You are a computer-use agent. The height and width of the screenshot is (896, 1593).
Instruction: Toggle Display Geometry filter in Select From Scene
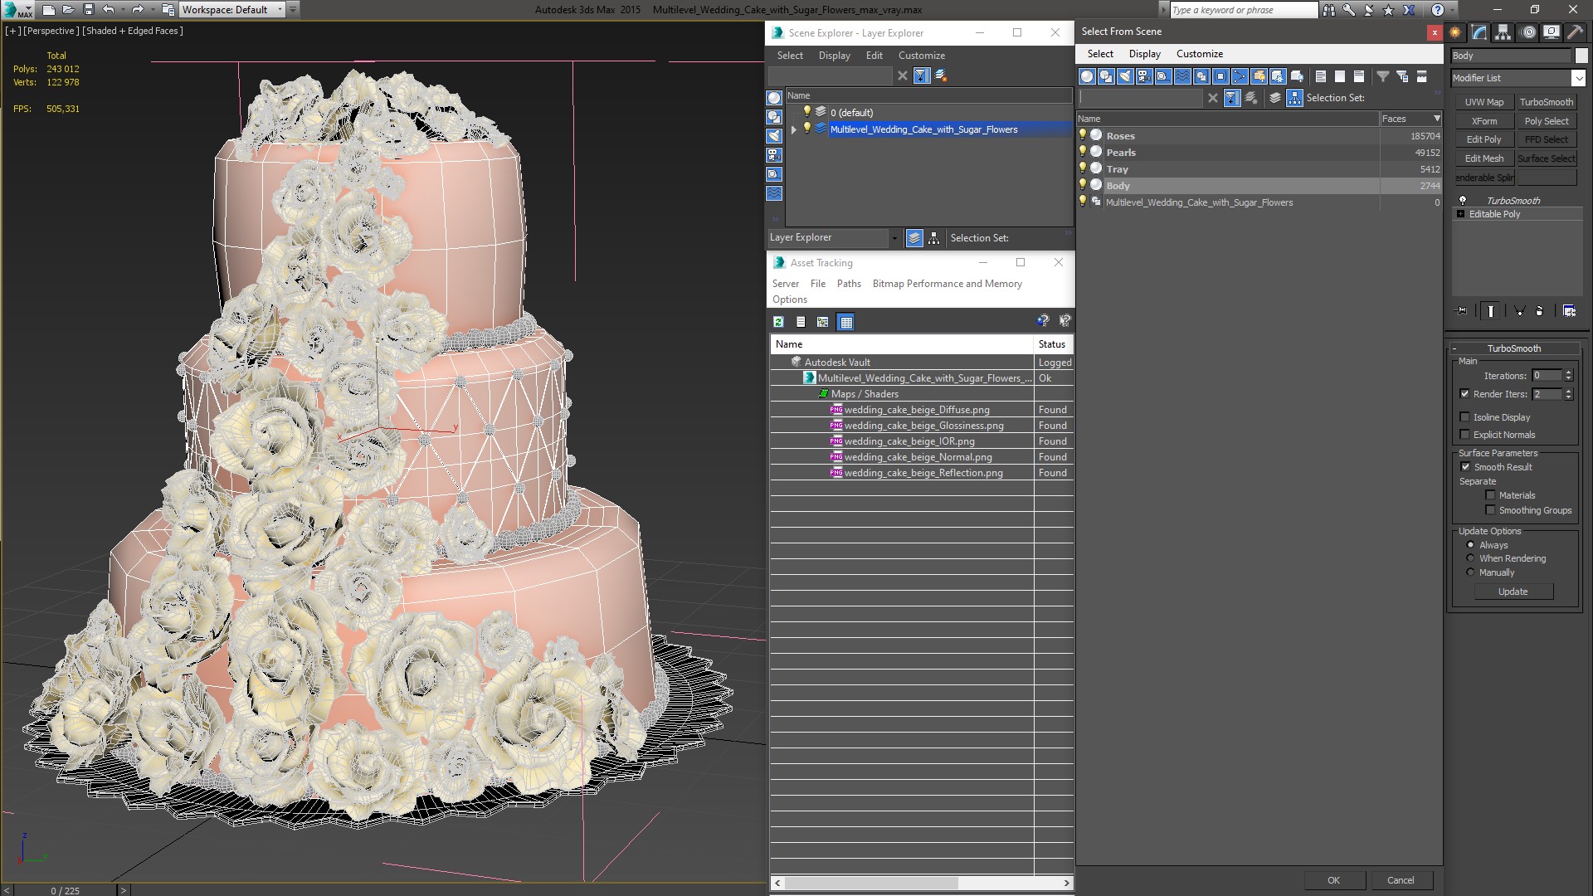point(1087,76)
